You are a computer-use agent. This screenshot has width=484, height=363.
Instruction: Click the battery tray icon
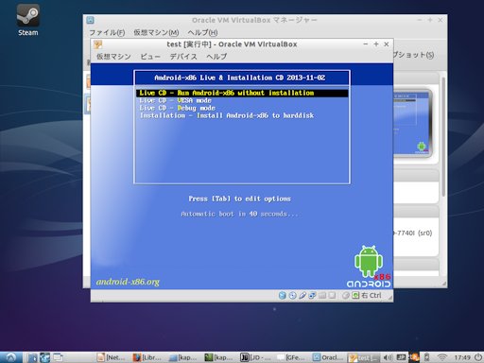point(427,357)
